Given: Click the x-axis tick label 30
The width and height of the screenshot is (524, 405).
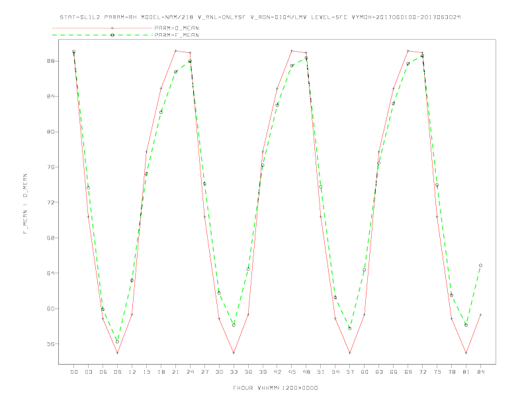Looking at the screenshot, I should 219,372.
